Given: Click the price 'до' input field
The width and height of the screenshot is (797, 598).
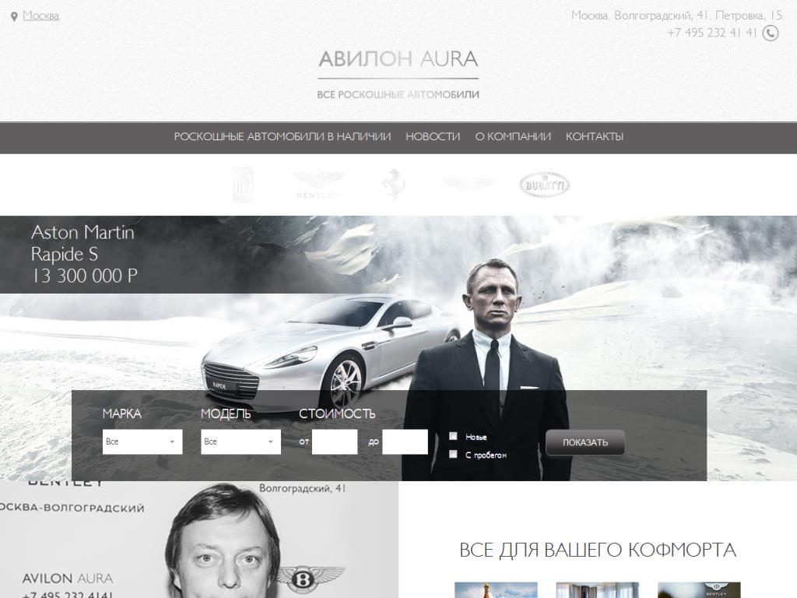Looking at the screenshot, I should (x=405, y=441).
